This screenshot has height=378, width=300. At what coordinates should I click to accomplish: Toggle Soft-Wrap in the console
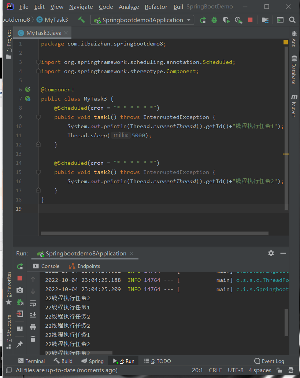(33, 303)
